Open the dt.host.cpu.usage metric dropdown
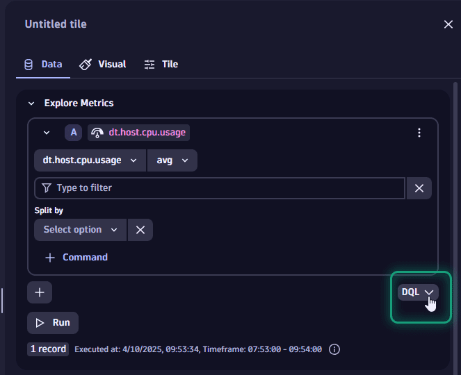The width and height of the screenshot is (461, 375). (90, 160)
